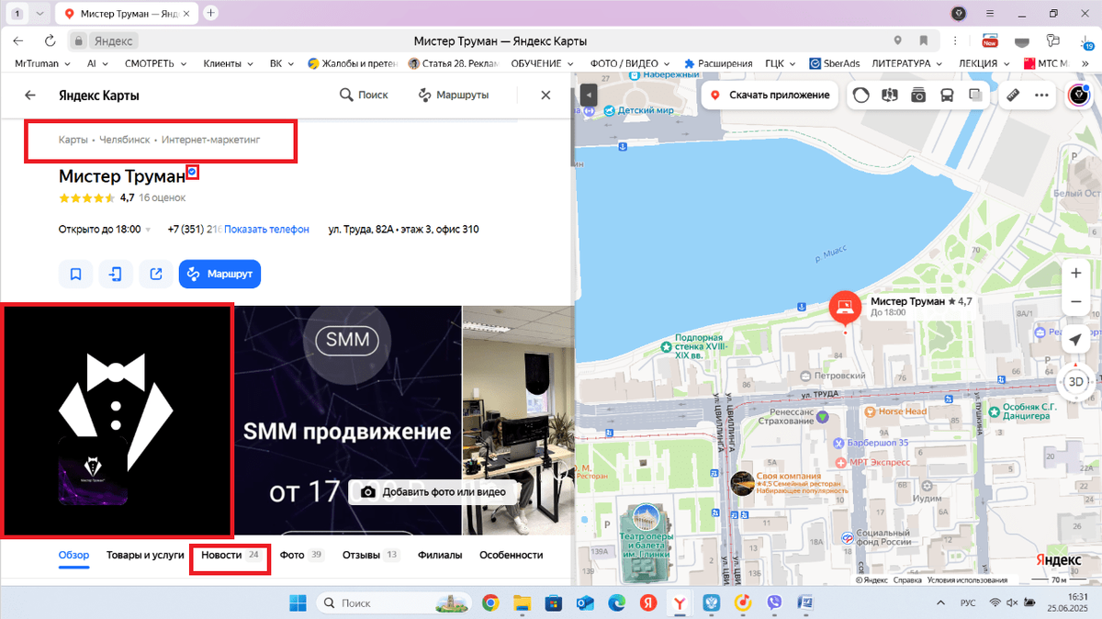Open the Mister Truman logo photo
Viewport: 1102px width, 619px height.
pyautogui.click(x=117, y=420)
